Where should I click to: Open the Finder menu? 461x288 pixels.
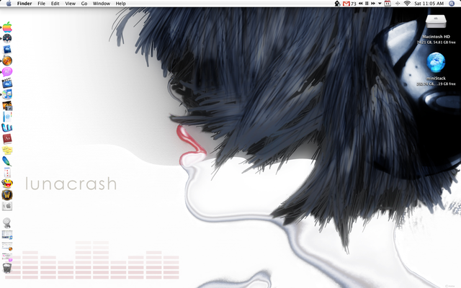[x=24, y=4]
